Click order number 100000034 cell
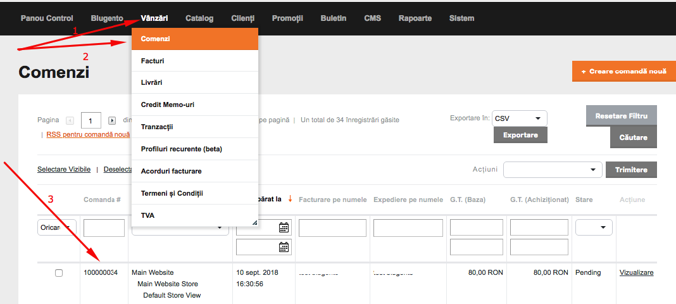 (101, 272)
